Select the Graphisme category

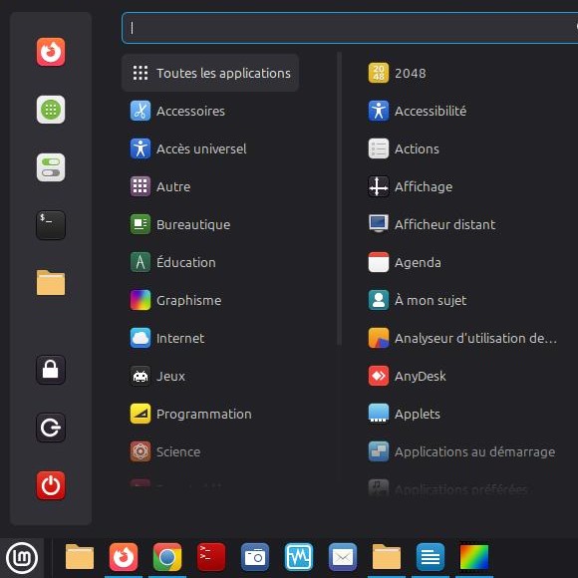210,300
